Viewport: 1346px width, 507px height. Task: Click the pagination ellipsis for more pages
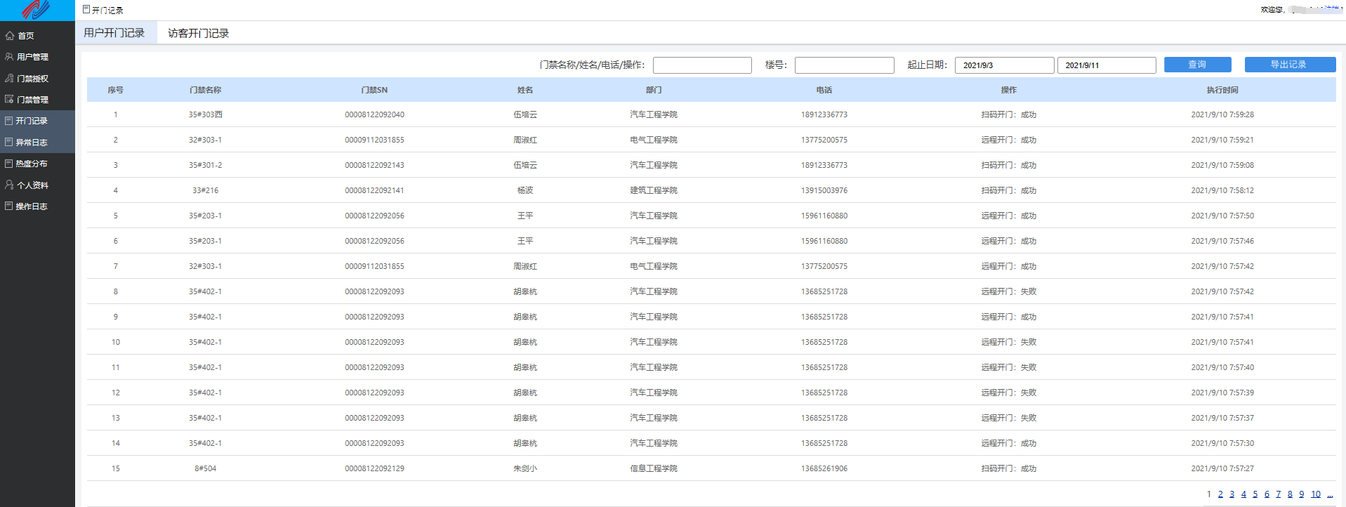click(x=1330, y=494)
